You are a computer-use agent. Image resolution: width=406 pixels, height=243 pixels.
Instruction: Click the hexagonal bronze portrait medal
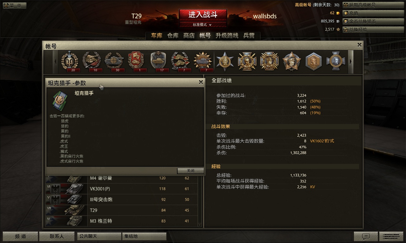(x=314, y=61)
